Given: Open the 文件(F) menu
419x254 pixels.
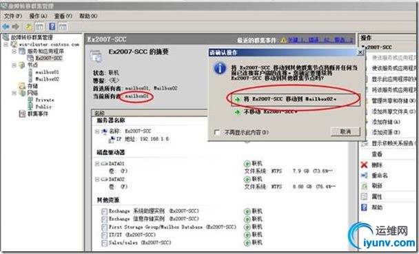Looking at the screenshot, I should pyautogui.click(x=13, y=16).
